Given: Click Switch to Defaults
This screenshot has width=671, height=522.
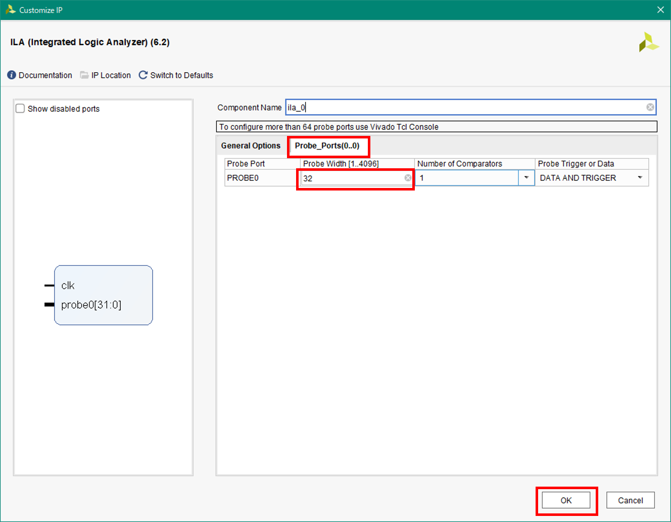Looking at the screenshot, I should [182, 75].
